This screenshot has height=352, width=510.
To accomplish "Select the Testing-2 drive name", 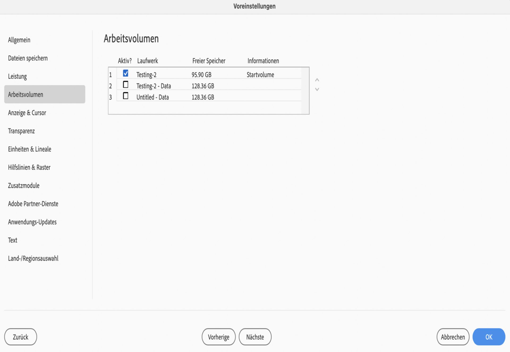I will (146, 75).
